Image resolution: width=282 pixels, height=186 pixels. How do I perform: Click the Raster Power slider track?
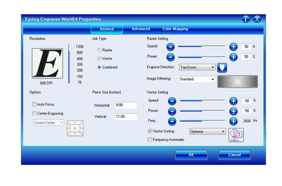(x=201, y=57)
